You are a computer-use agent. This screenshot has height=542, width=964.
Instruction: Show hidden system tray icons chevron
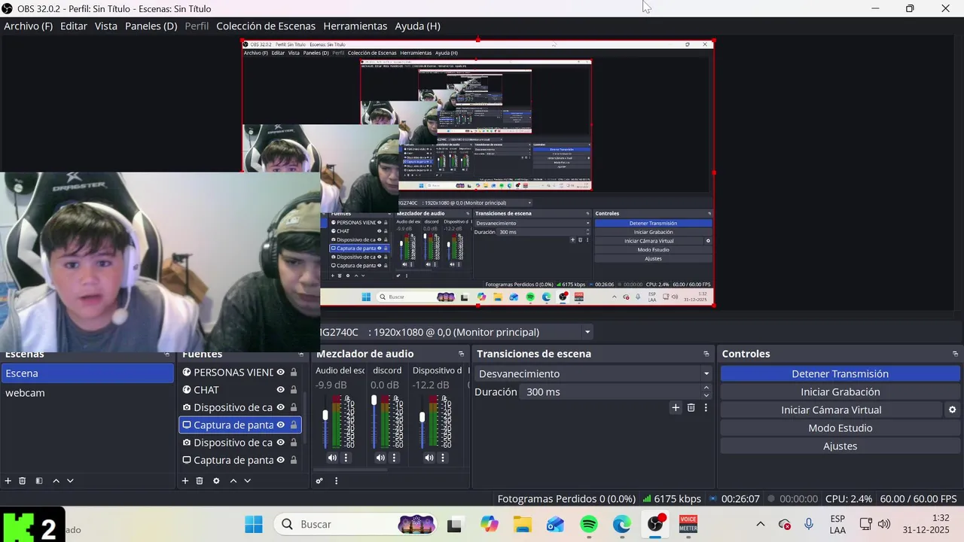(760, 524)
